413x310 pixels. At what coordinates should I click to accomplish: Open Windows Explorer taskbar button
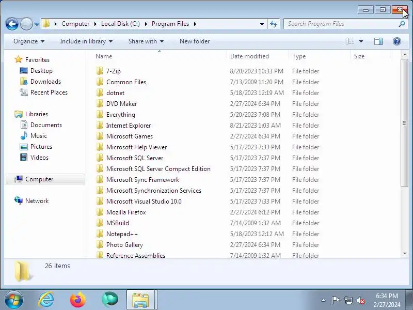[140, 300]
